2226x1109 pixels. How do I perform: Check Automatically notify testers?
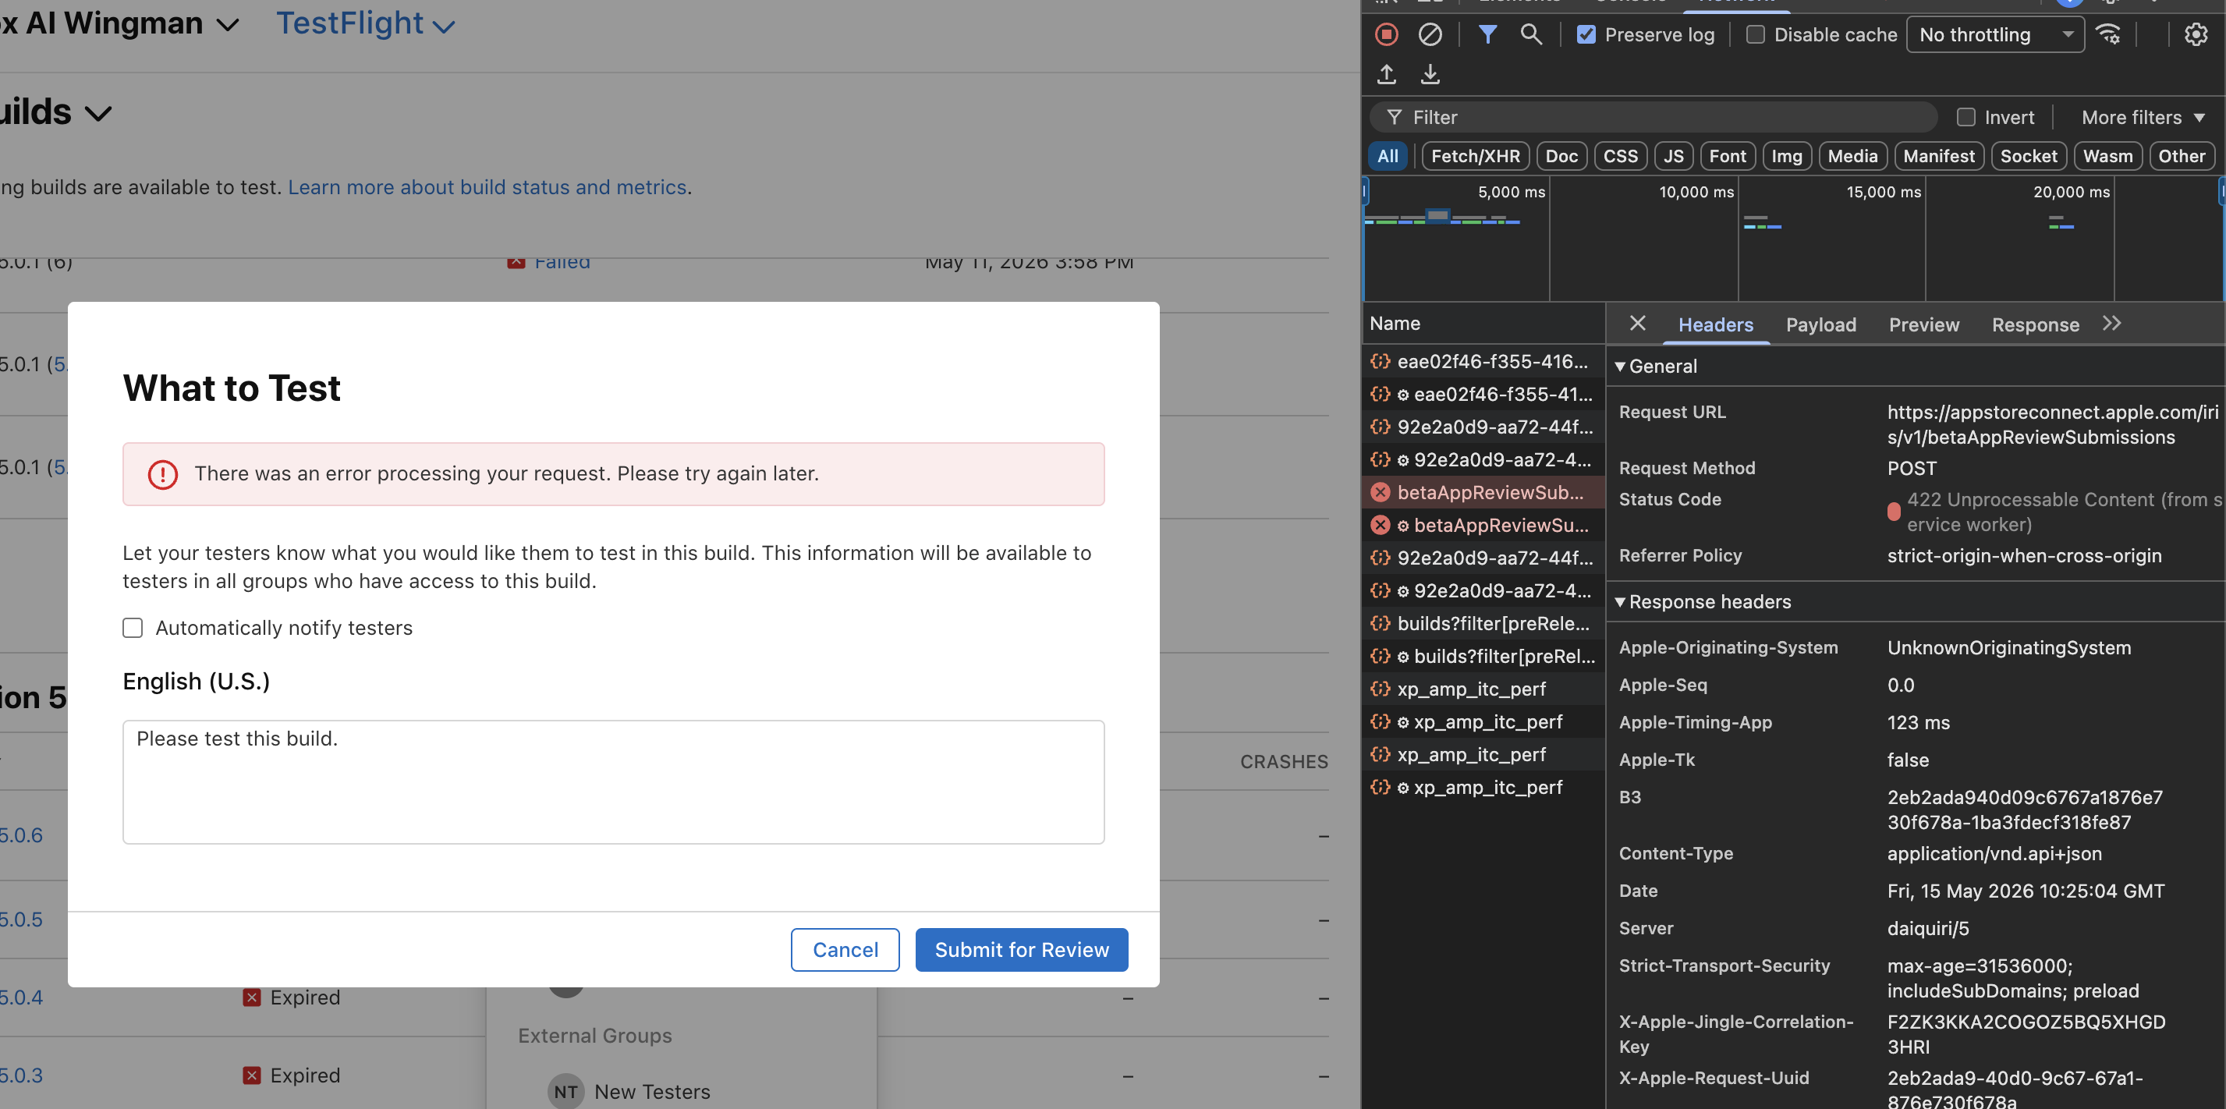coord(133,628)
